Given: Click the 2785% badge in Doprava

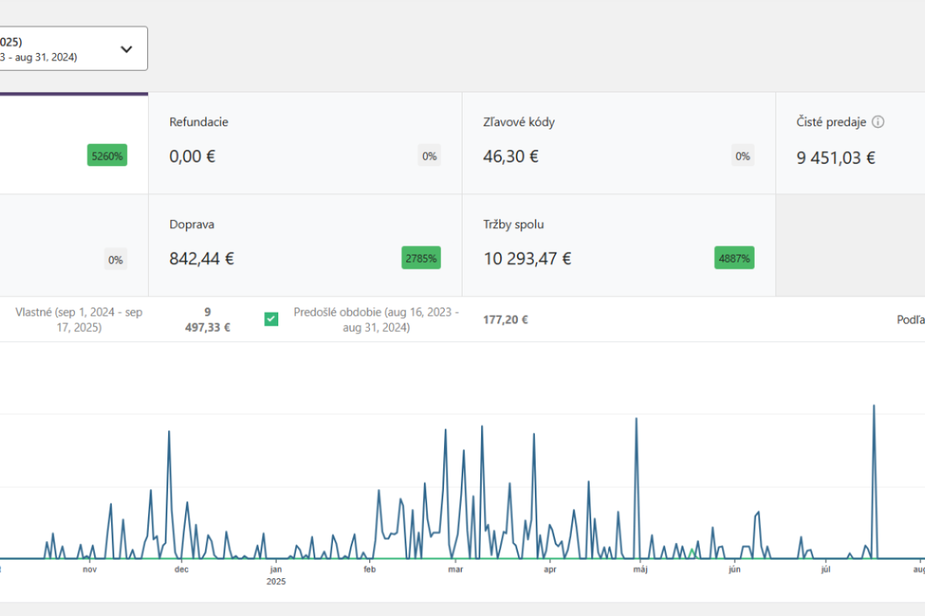Looking at the screenshot, I should 421,259.
